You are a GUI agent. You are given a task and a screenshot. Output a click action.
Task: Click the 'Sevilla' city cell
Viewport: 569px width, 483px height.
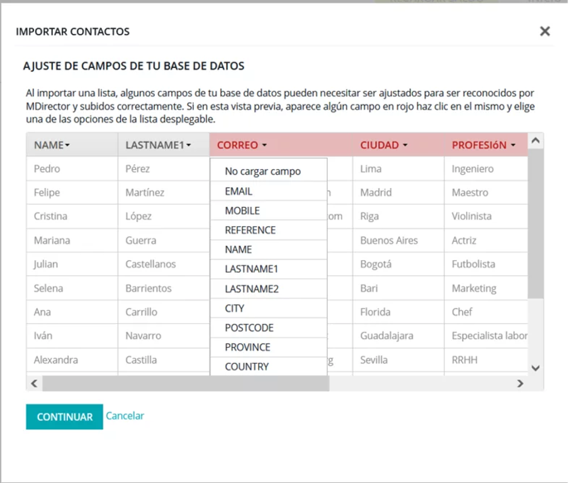398,360
